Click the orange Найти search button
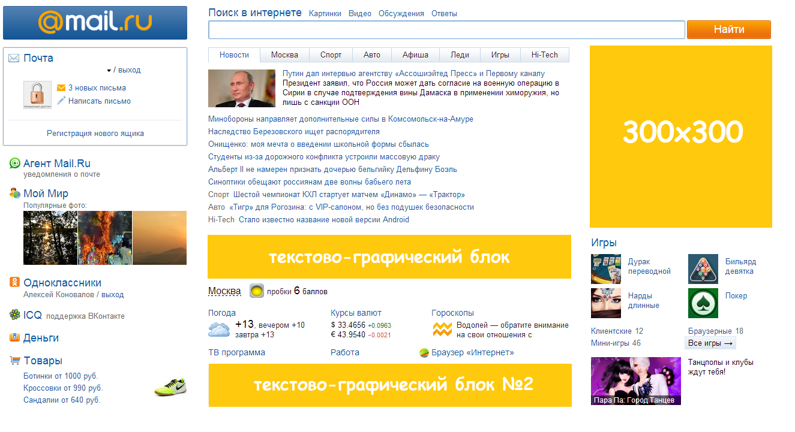 [x=729, y=29]
